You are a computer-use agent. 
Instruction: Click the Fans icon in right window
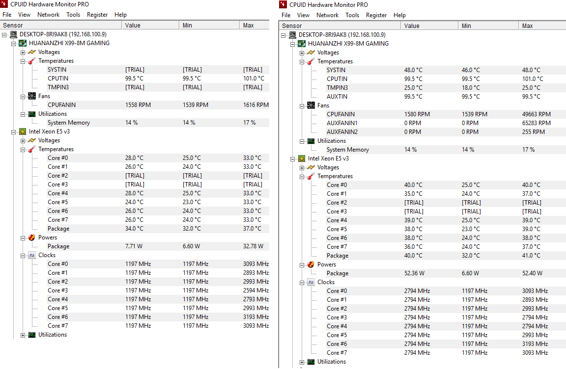(311, 105)
